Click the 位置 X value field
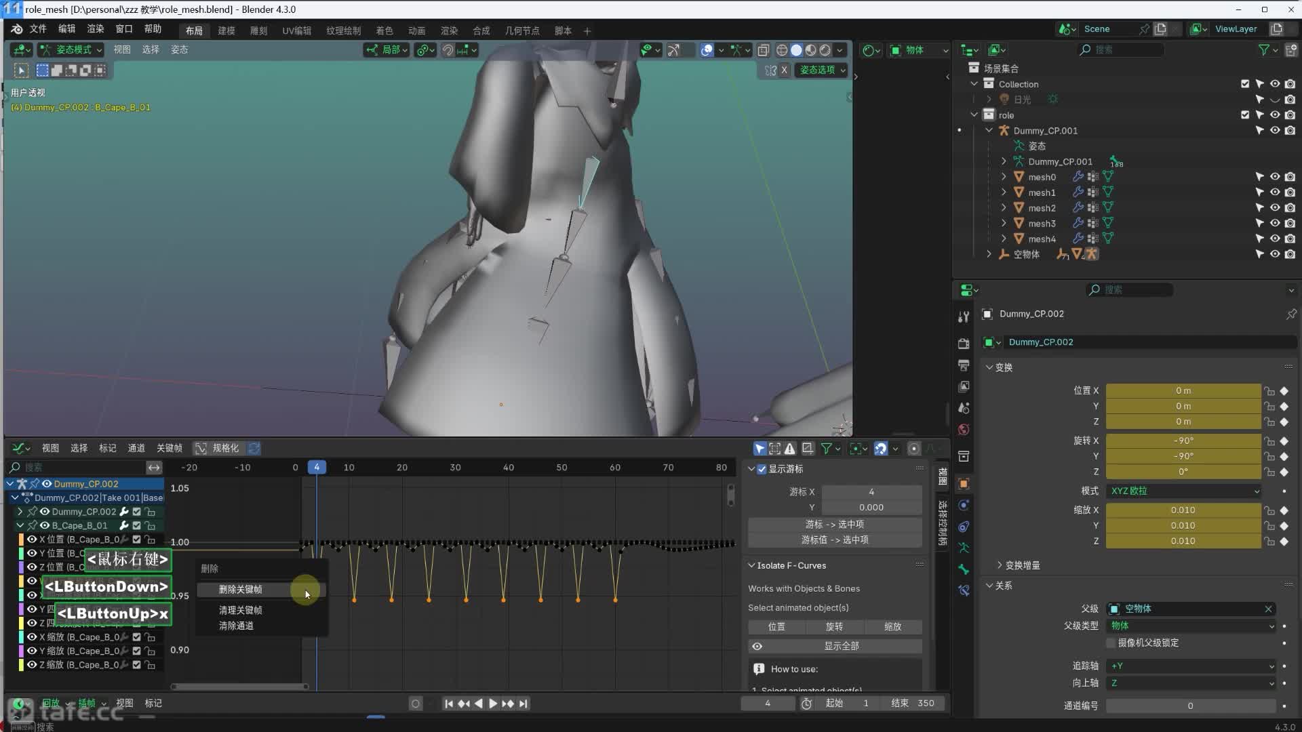 tap(1183, 391)
